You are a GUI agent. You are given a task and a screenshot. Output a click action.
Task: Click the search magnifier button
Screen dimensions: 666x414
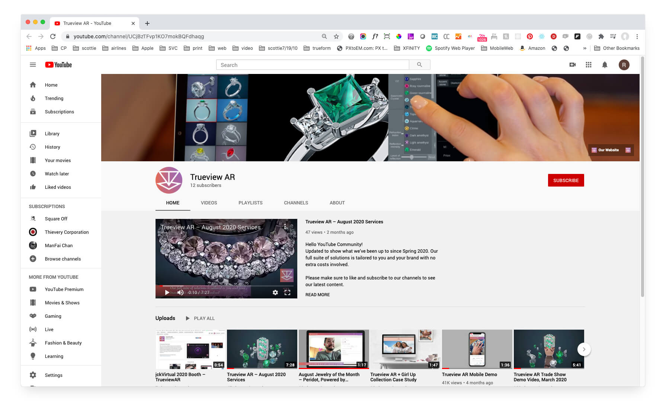pyautogui.click(x=419, y=65)
